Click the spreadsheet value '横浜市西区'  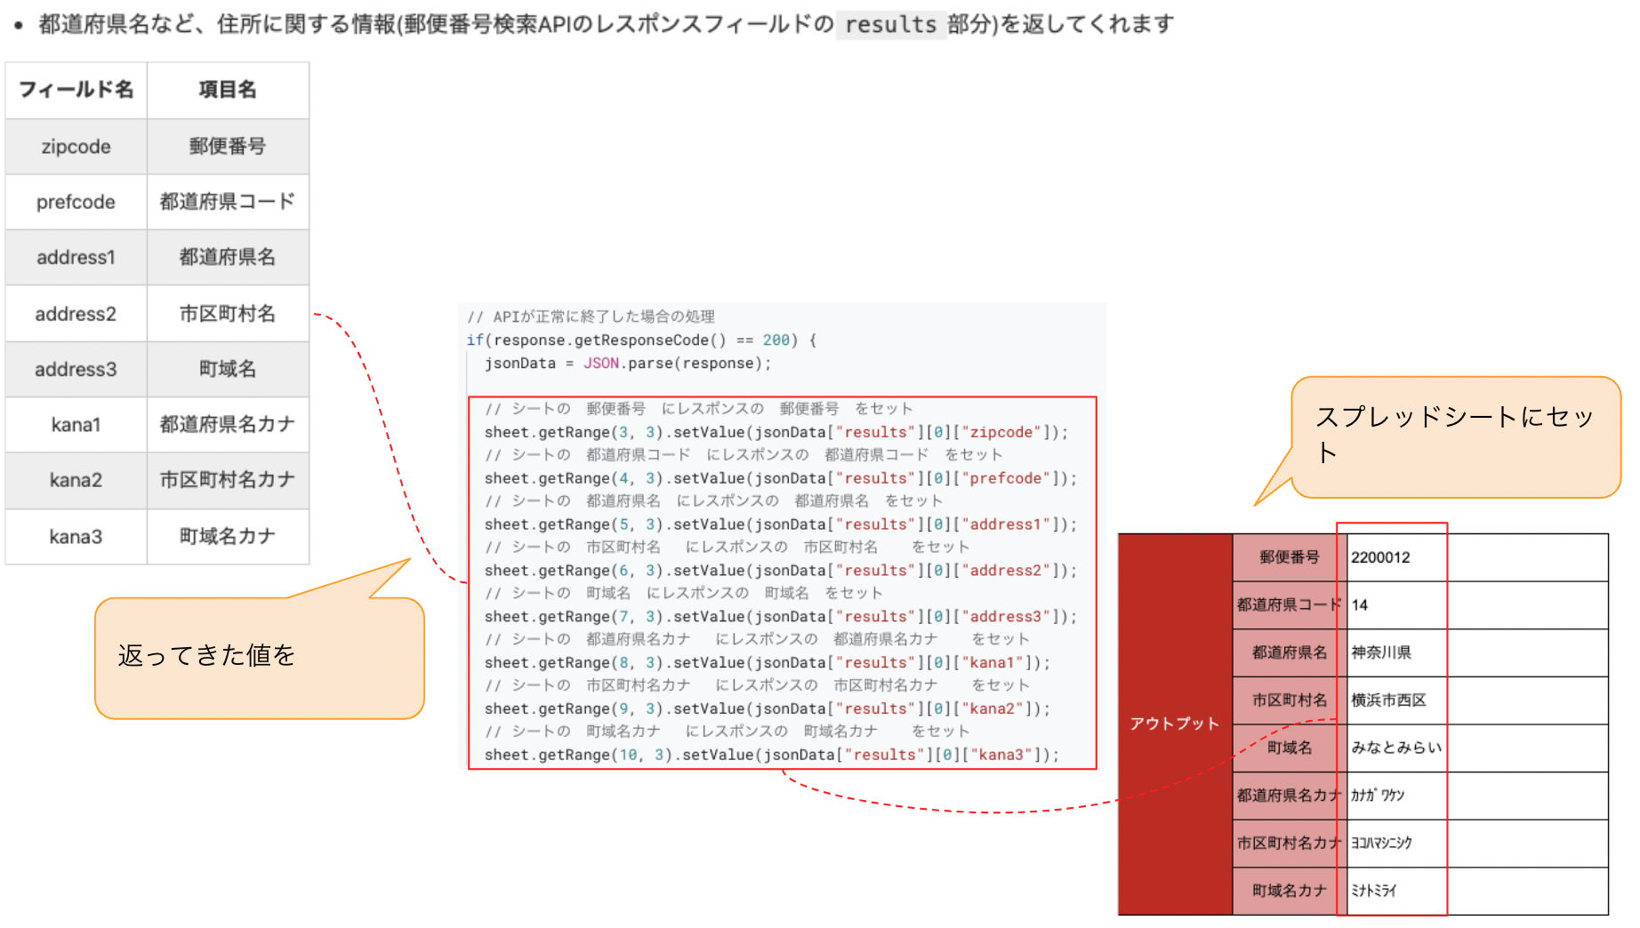[1388, 700]
